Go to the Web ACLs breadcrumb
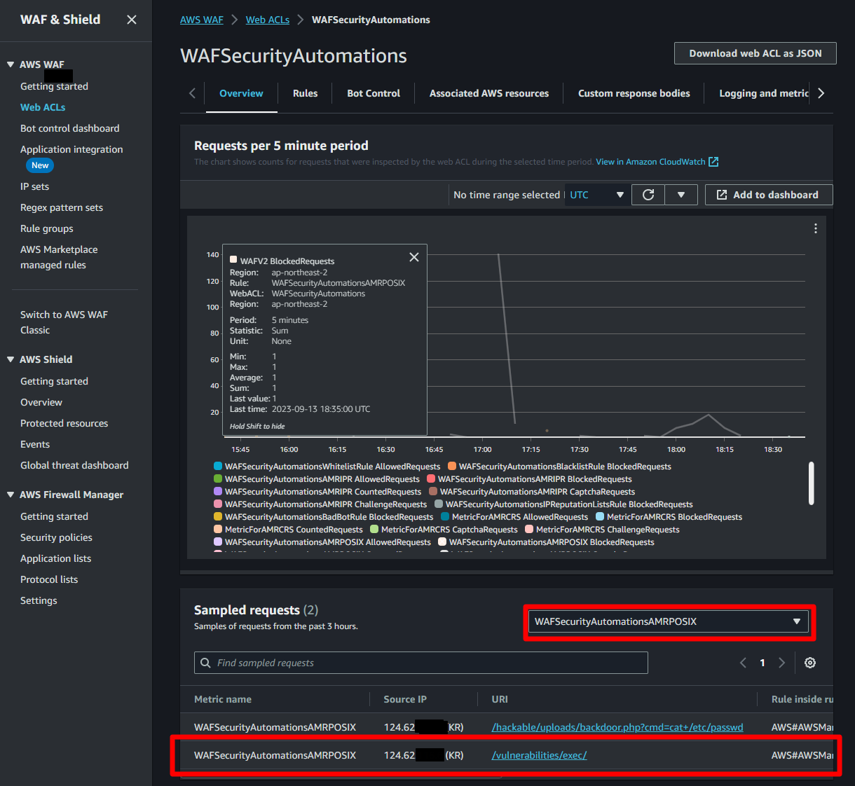The height and width of the screenshot is (786, 855). point(268,20)
